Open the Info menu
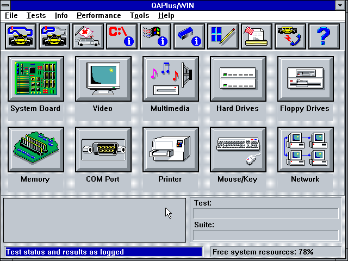 click(61, 16)
